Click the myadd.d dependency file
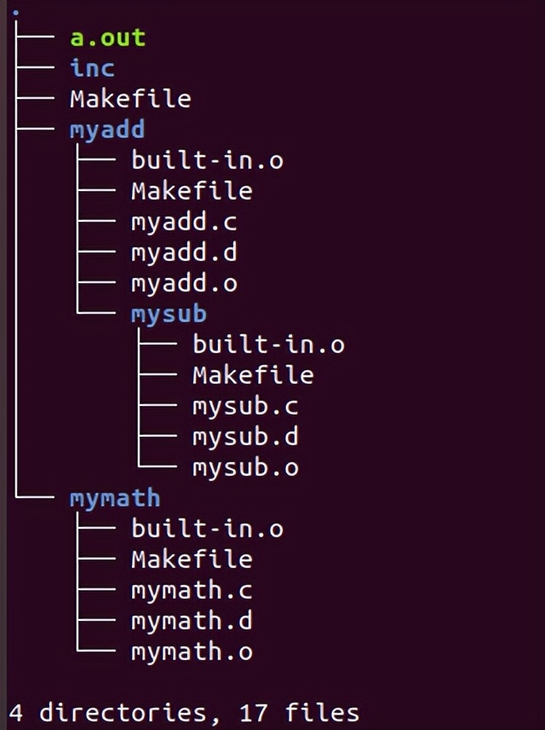The image size is (545, 730). pos(184,252)
